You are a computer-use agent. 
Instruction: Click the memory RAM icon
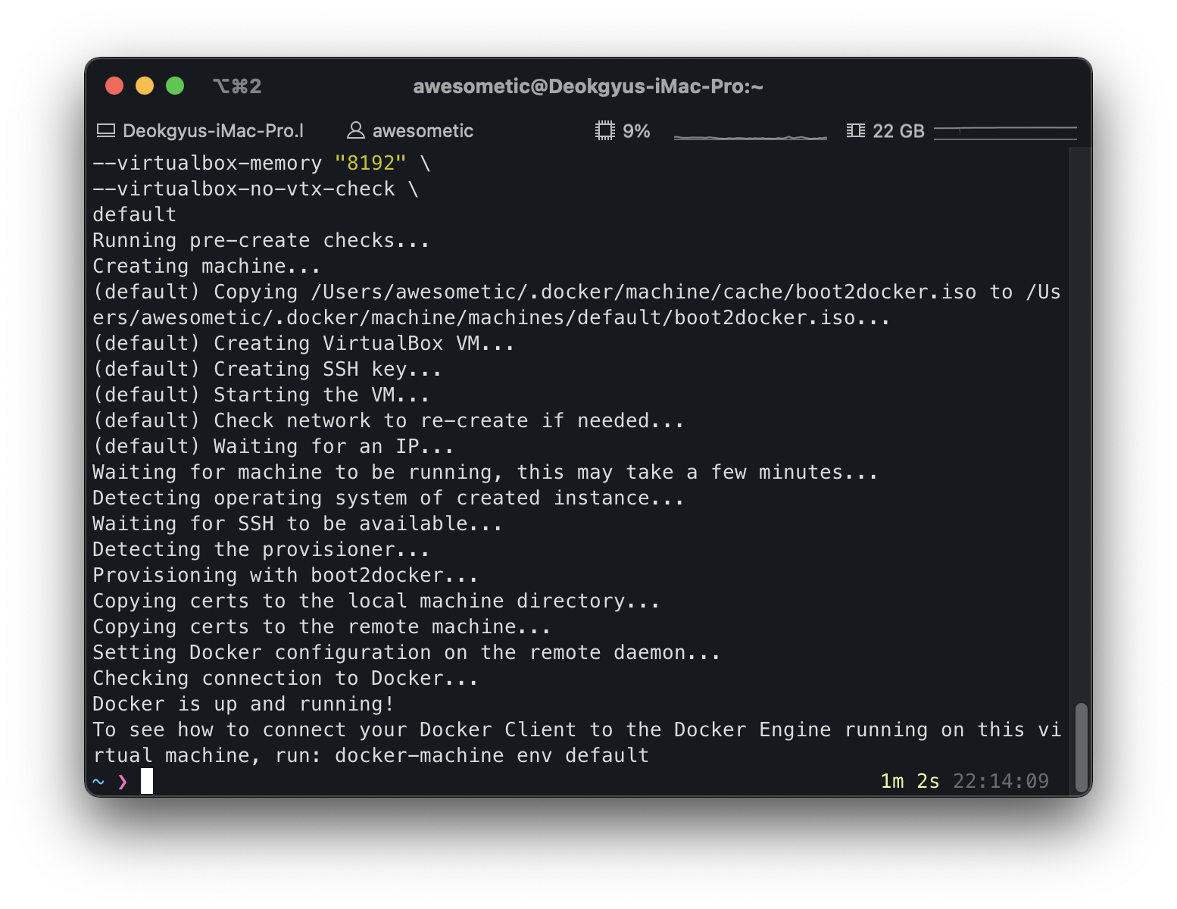point(855,131)
